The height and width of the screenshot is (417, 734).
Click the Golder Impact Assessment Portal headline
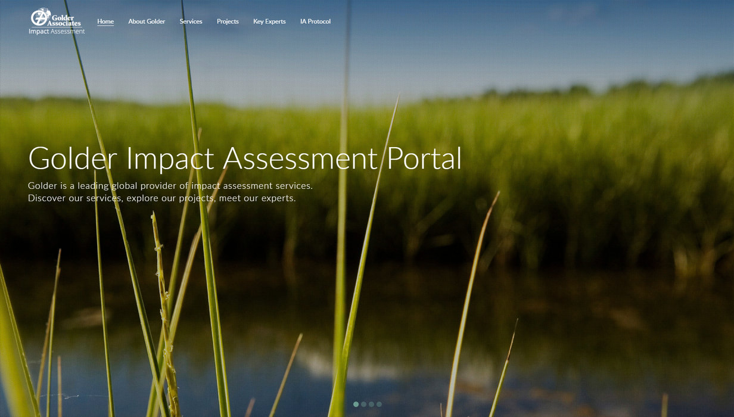(x=244, y=158)
